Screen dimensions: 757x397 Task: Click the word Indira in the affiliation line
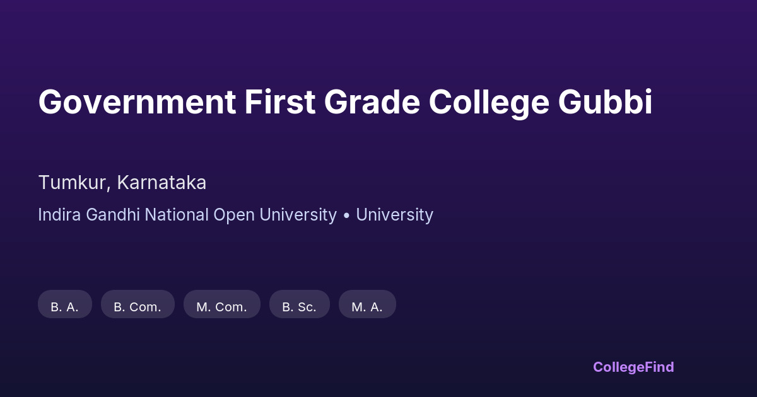pos(59,215)
